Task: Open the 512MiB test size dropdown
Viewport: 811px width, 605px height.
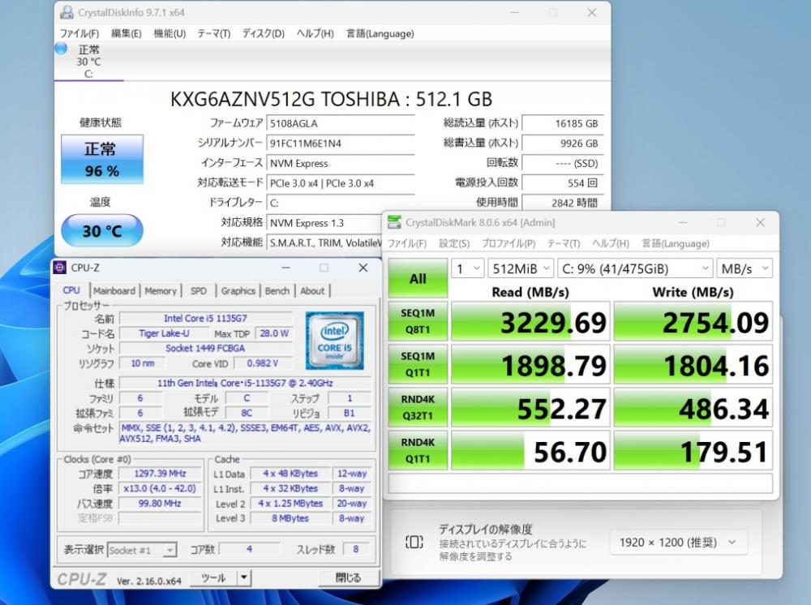Action: (521, 268)
